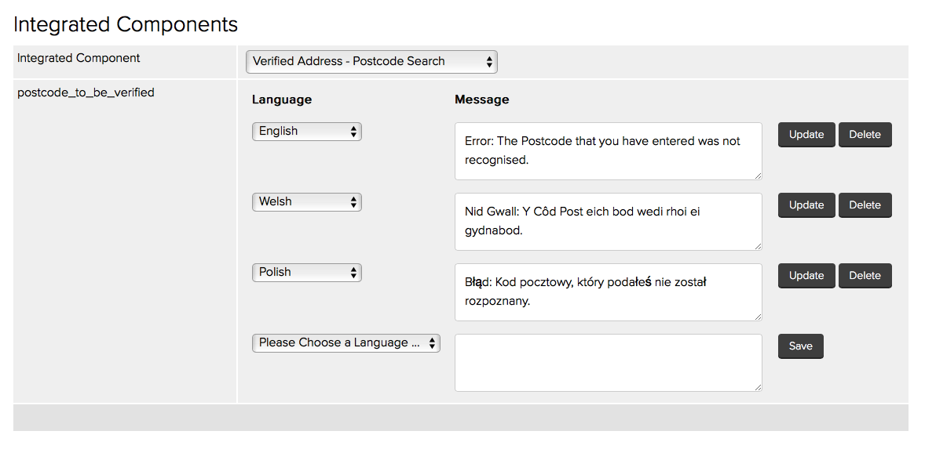Open the English language dropdown
The image size is (925, 449).
point(306,131)
